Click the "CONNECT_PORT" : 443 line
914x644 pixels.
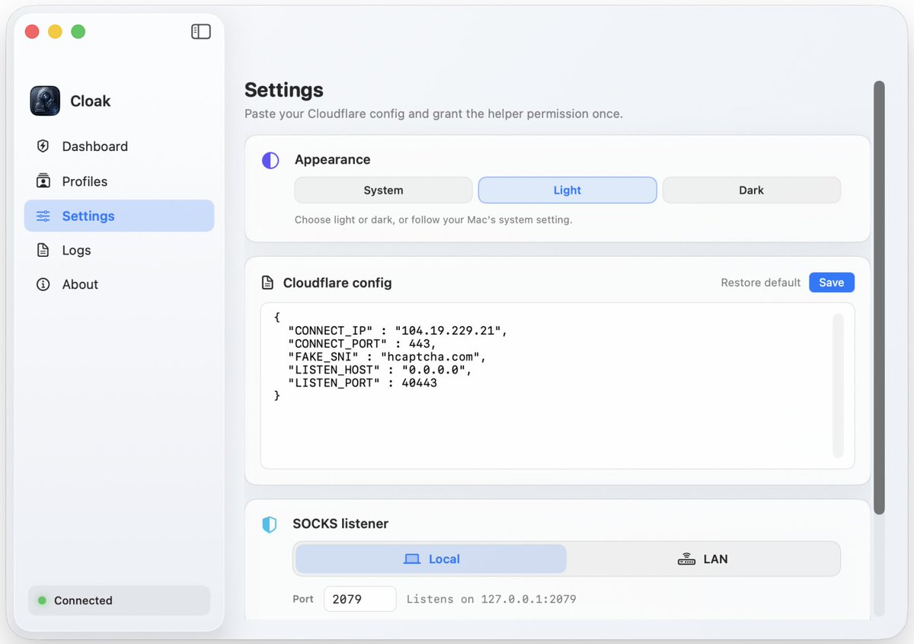(363, 344)
